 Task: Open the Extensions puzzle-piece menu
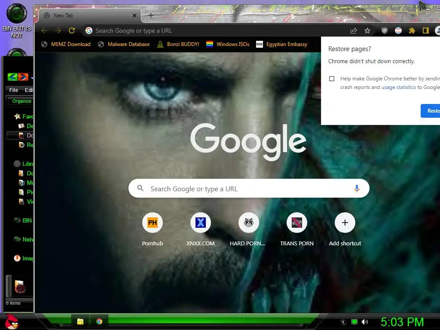pyautogui.click(x=412, y=31)
